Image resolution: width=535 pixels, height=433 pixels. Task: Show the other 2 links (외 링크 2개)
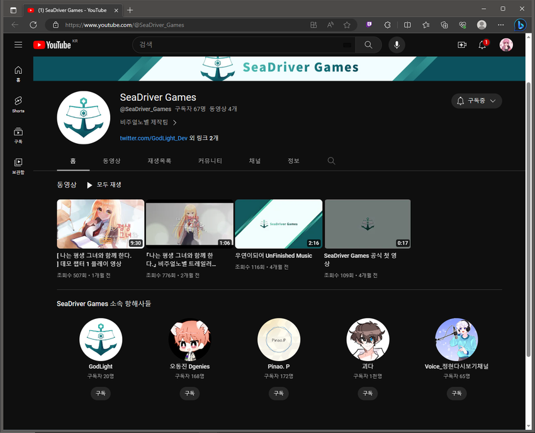(x=204, y=138)
